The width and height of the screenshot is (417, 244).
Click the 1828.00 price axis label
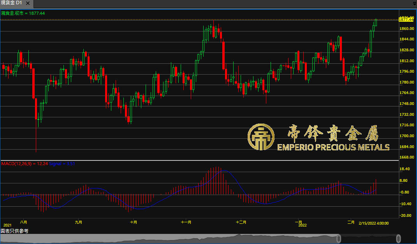click(407, 50)
